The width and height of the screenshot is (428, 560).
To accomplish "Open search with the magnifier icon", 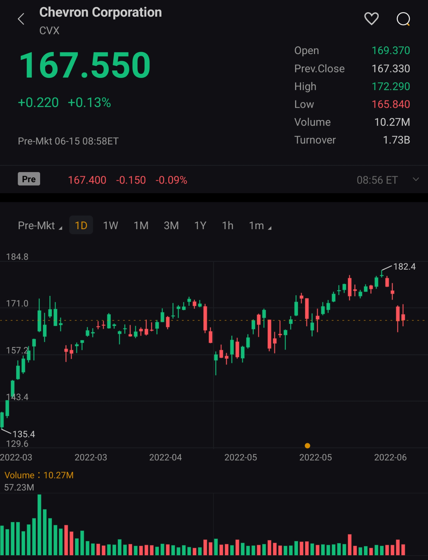I will pos(404,19).
